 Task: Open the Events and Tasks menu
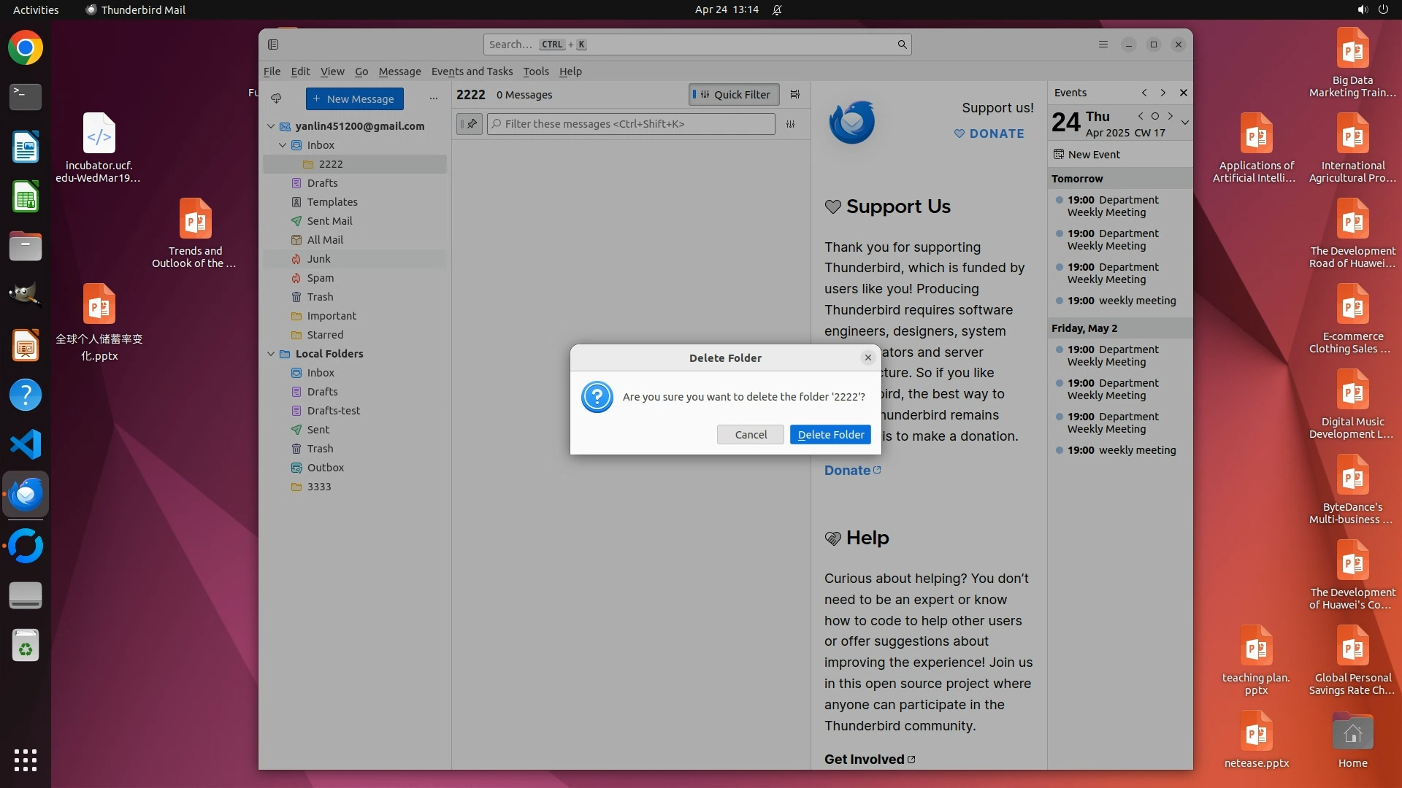472,72
